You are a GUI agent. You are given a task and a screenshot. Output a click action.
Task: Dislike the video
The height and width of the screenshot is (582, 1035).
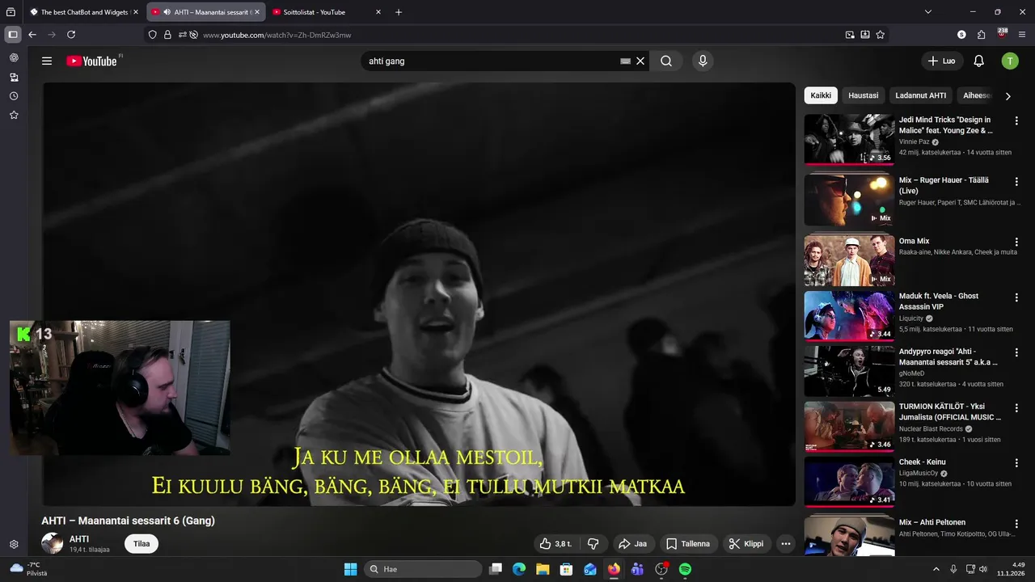point(593,543)
